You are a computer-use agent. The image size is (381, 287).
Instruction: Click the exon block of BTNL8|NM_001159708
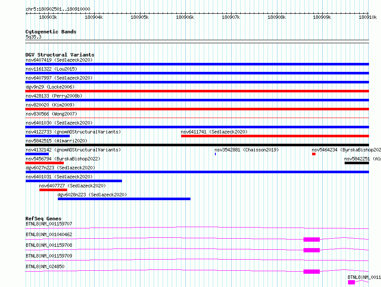click(x=312, y=250)
